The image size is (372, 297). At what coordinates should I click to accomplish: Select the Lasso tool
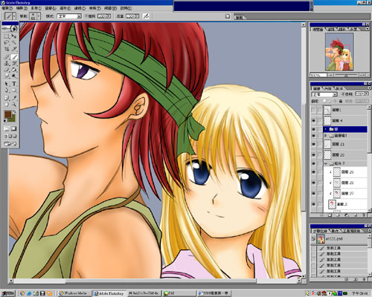tap(7, 42)
